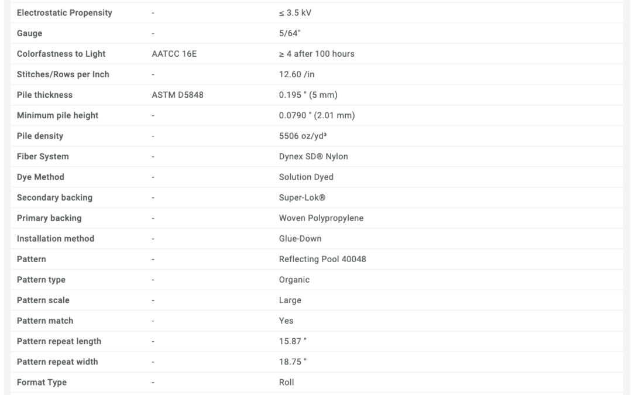This screenshot has width=632, height=395.
Task: Select the 18.75" pattern repeat width
Action: [x=293, y=362]
